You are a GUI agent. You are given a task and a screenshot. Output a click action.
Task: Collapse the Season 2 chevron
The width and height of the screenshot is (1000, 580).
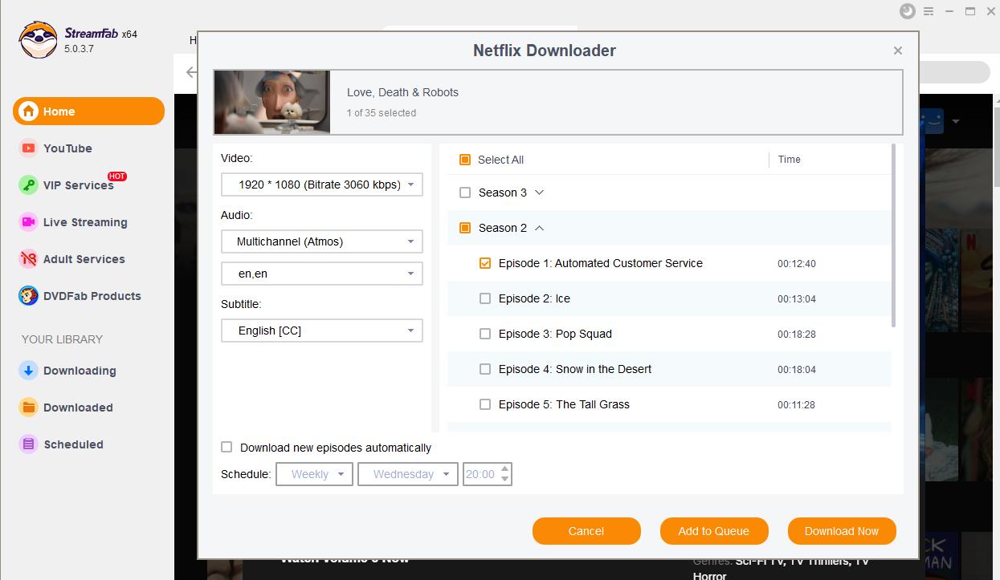click(539, 228)
